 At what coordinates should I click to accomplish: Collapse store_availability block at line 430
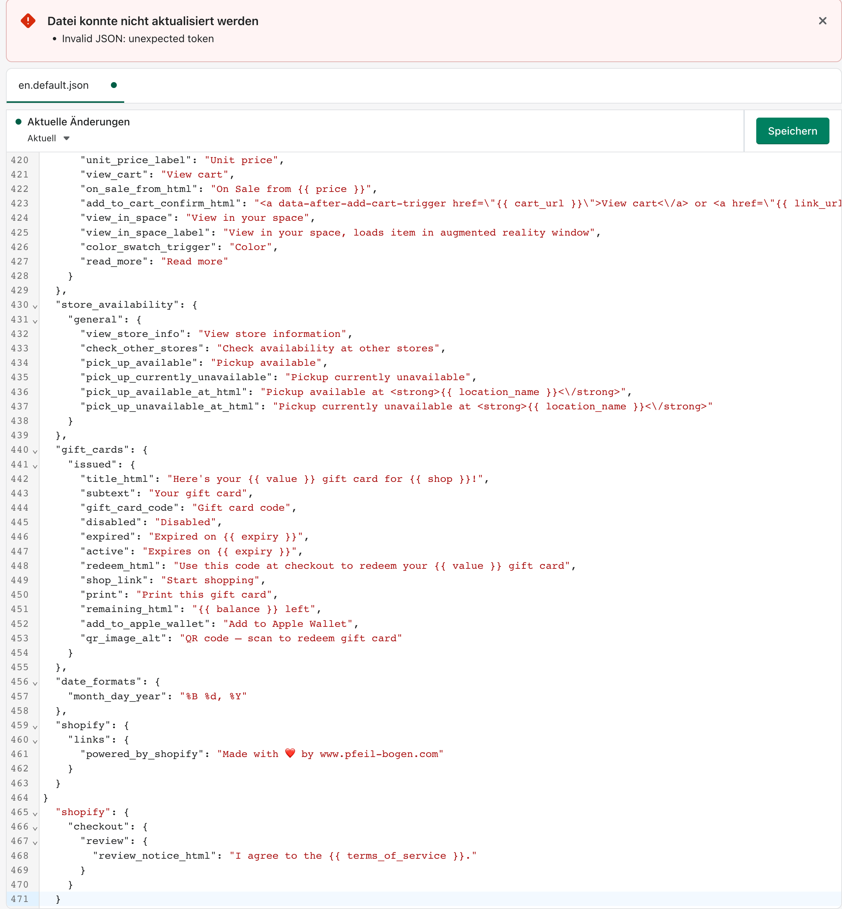[x=35, y=306]
